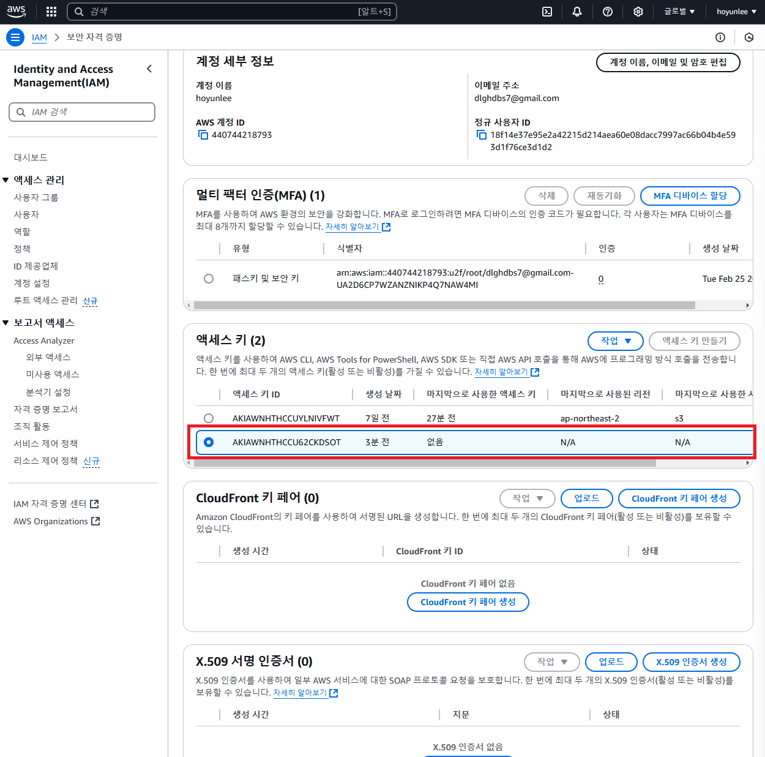Click the 생성 날짜 access key column header

384,394
